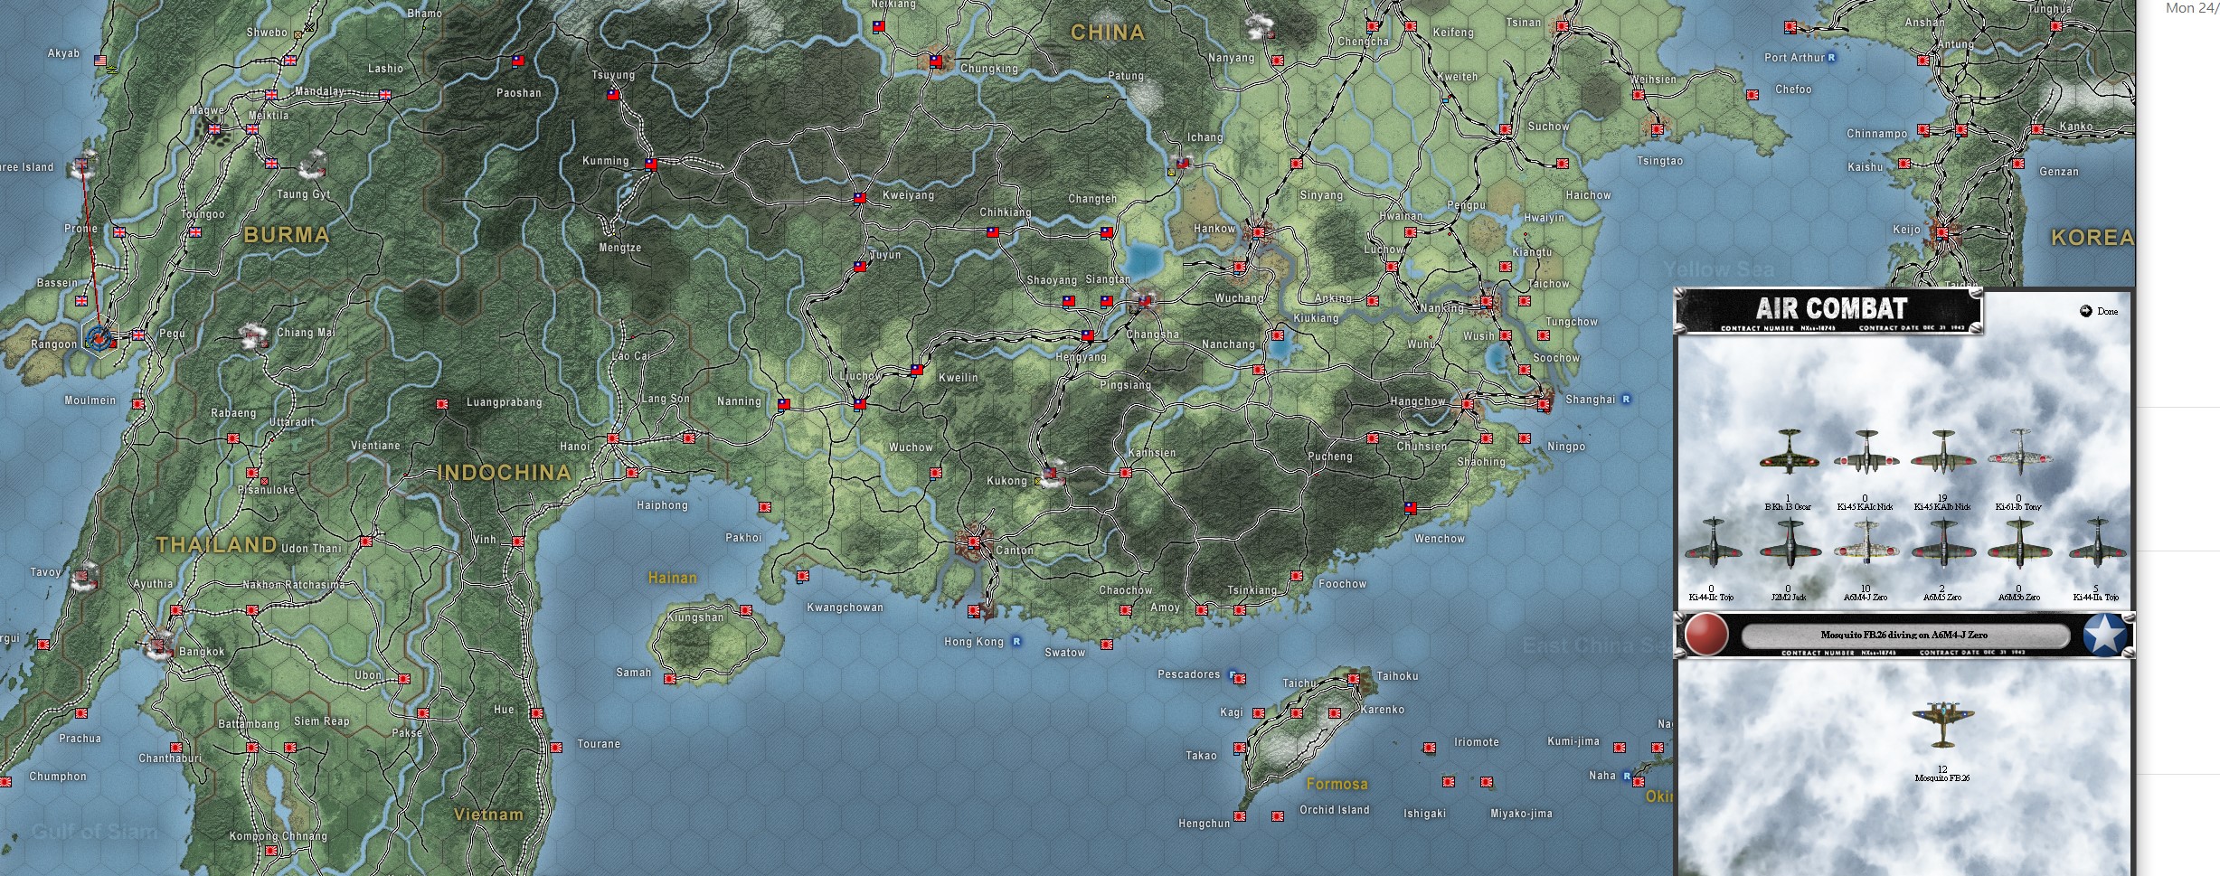Image resolution: width=2220 pixels, height=876 pixels.
Task: Click the R port icon beside Hong Kong
Action: point(1016,641)
